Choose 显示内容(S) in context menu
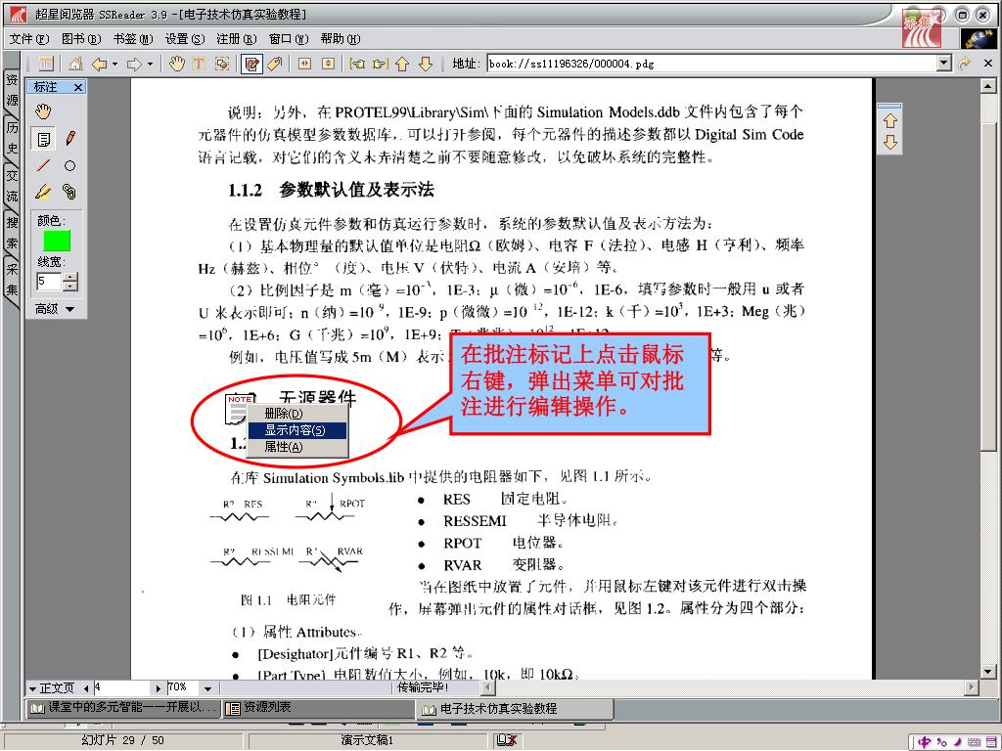The image size is (1002, 751). 296,430
